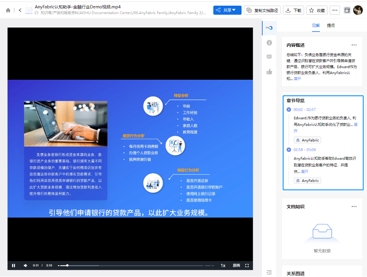Collapse the sidebar with bottom list icon

tap(269, 272)
